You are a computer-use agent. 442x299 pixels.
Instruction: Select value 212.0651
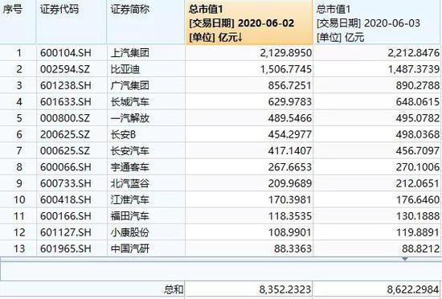(x=417, y=183)
